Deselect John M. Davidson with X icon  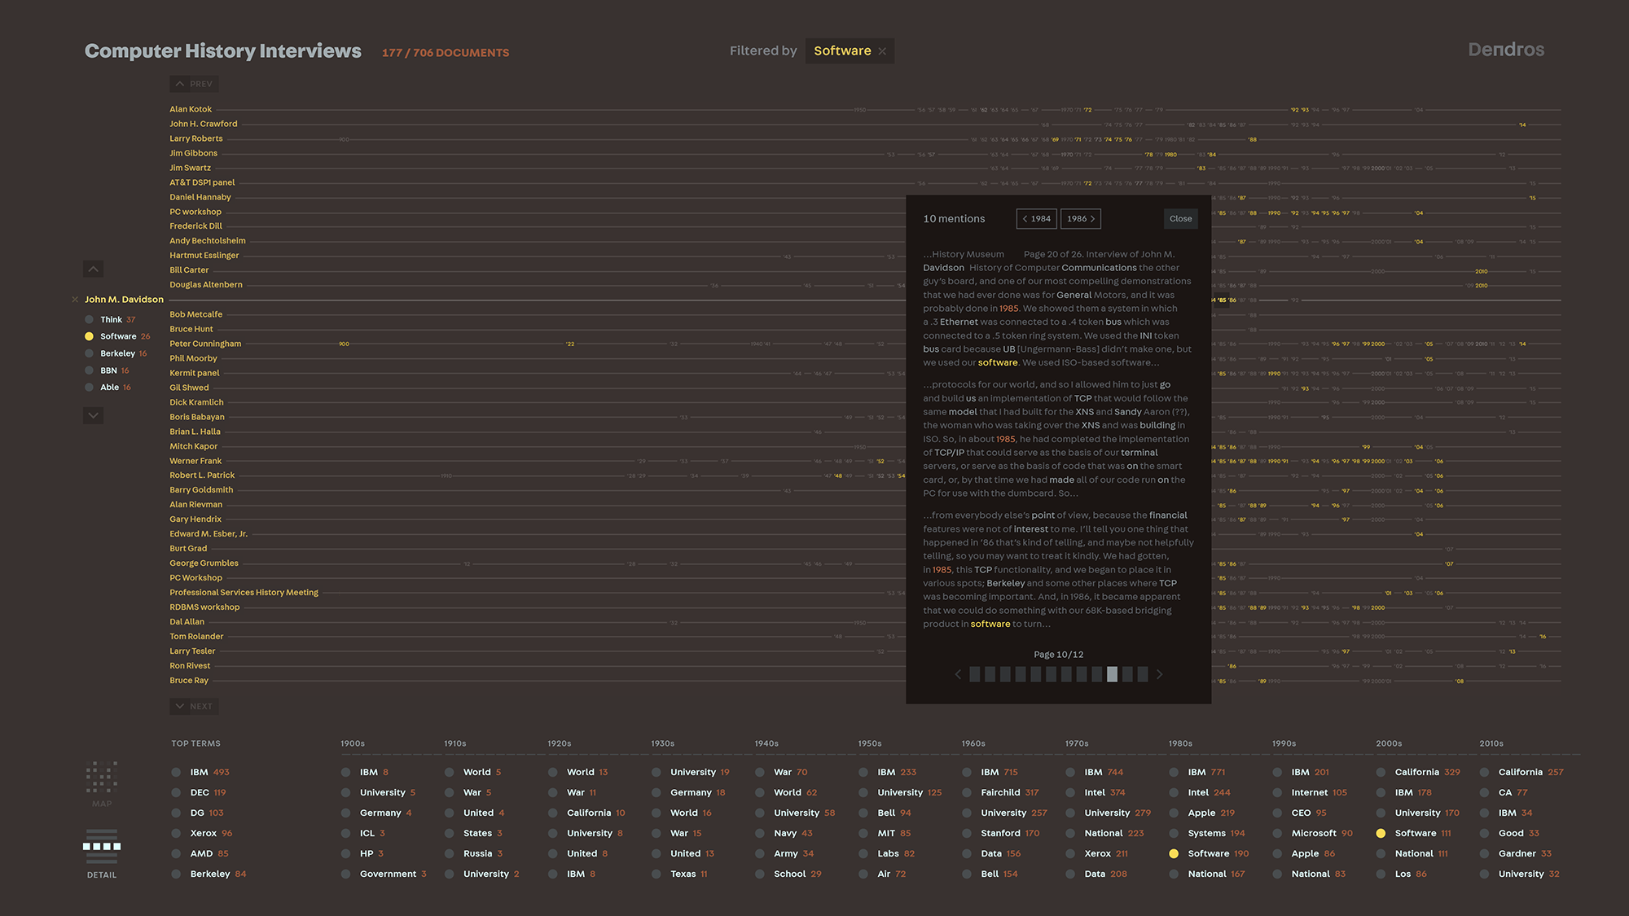[x=75, y=300]
